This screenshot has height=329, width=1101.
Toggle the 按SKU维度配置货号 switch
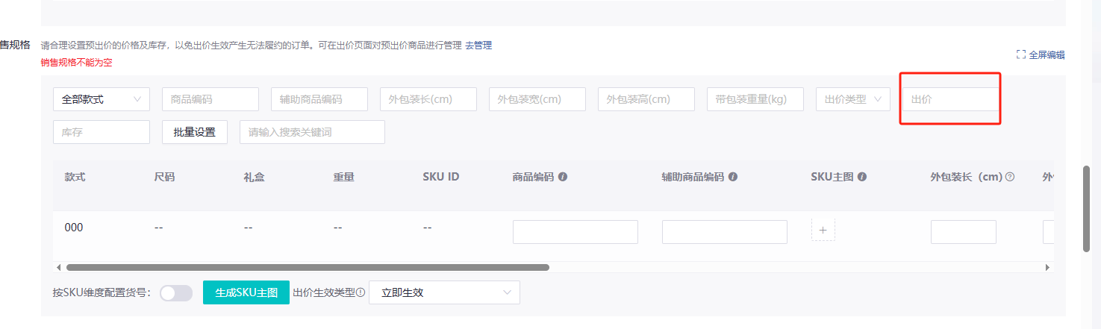[176, 293]
